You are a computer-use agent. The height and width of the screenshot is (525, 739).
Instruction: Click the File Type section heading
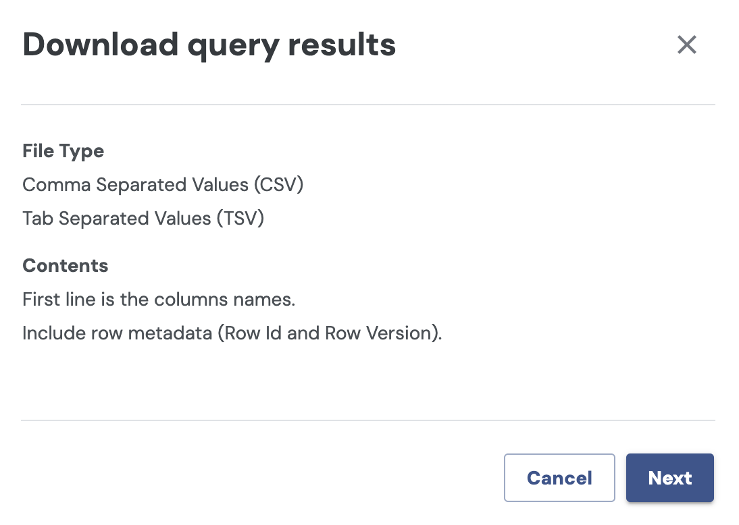pyautogui.click(x=63, y=150)
